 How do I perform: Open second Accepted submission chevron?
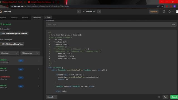coord(39,69)
